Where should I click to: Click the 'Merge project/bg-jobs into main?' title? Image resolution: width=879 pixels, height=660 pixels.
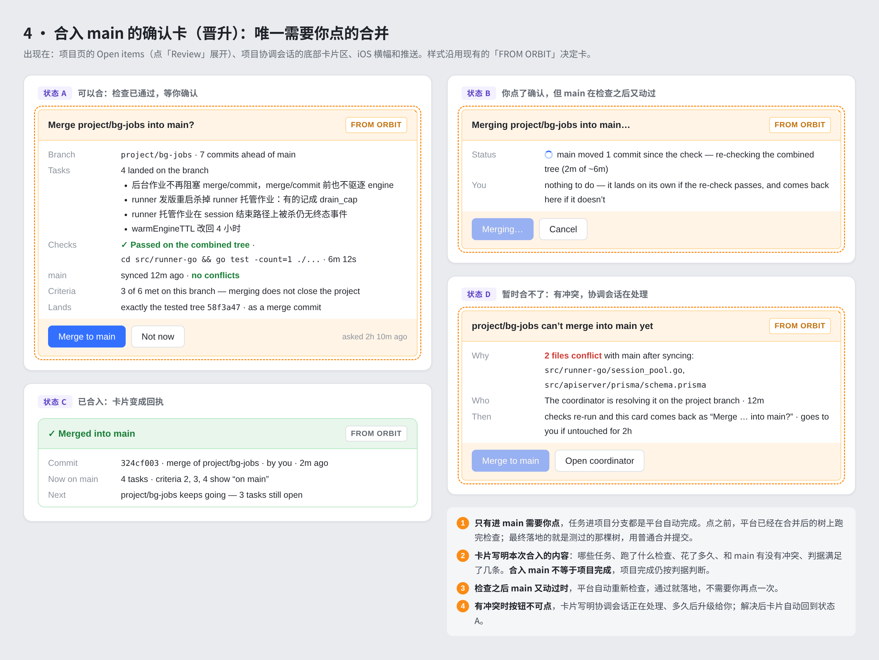coord(121,125)
